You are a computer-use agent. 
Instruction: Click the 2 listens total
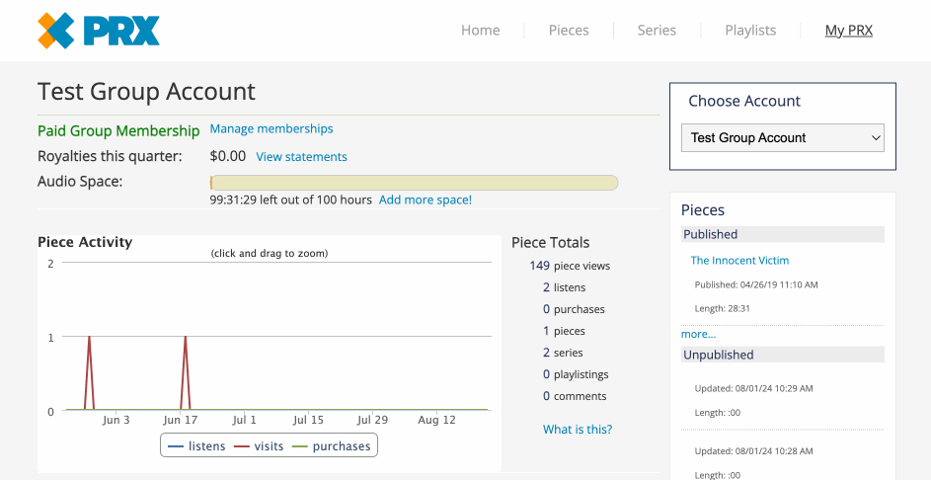point(564,287)
